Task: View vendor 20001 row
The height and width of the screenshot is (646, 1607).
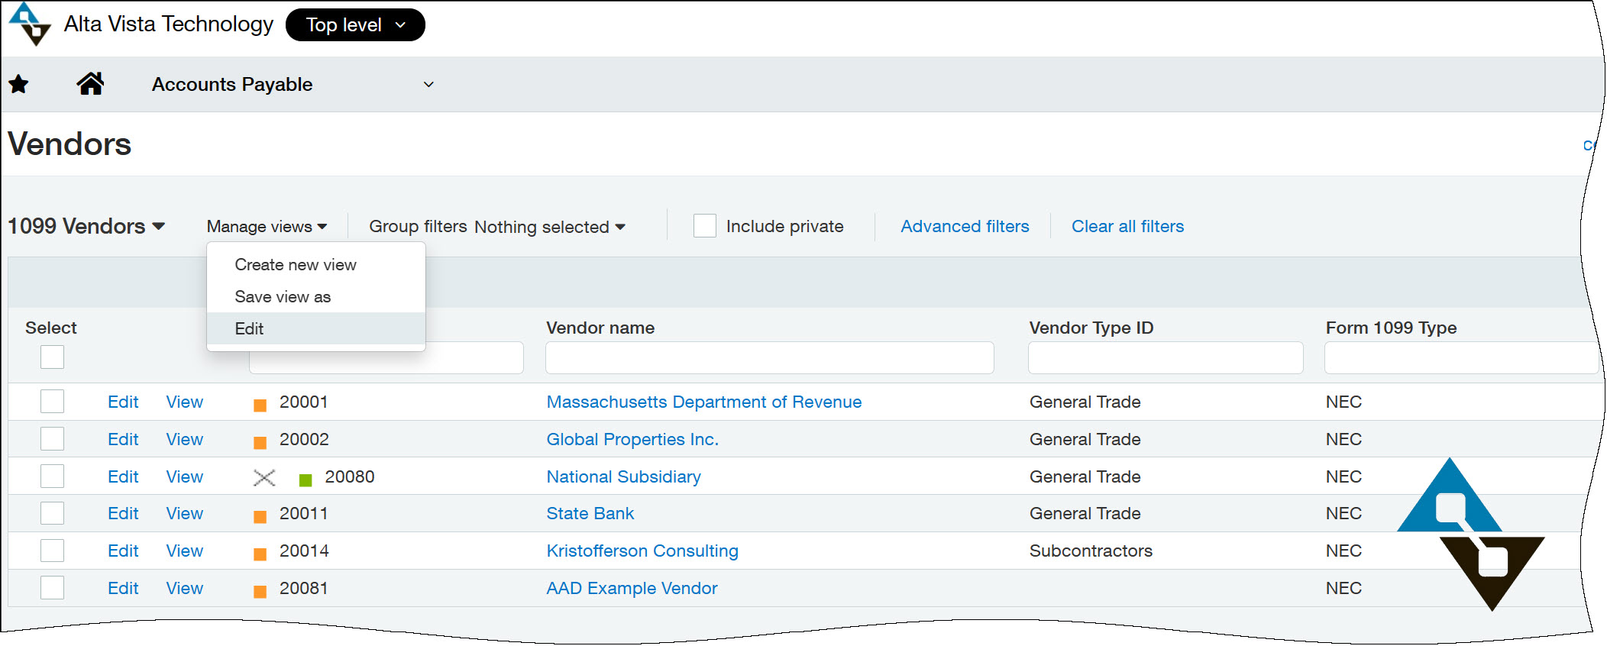Action: 185,402
